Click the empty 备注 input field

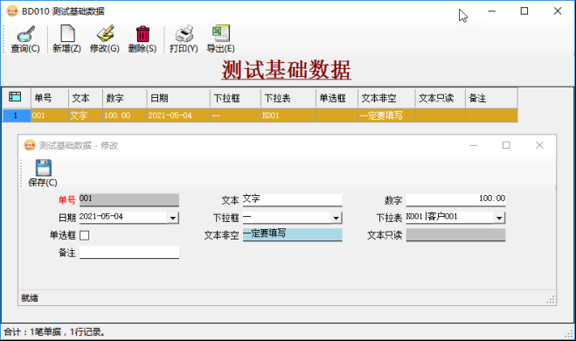tap(129, 252)
